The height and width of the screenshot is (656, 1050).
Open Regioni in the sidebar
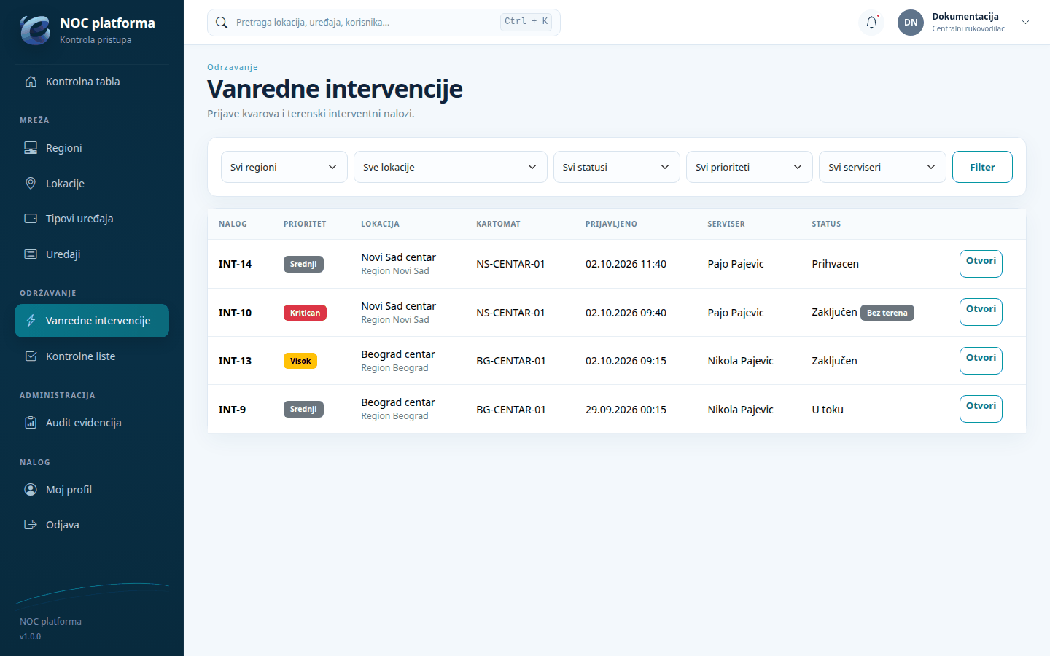92,148
